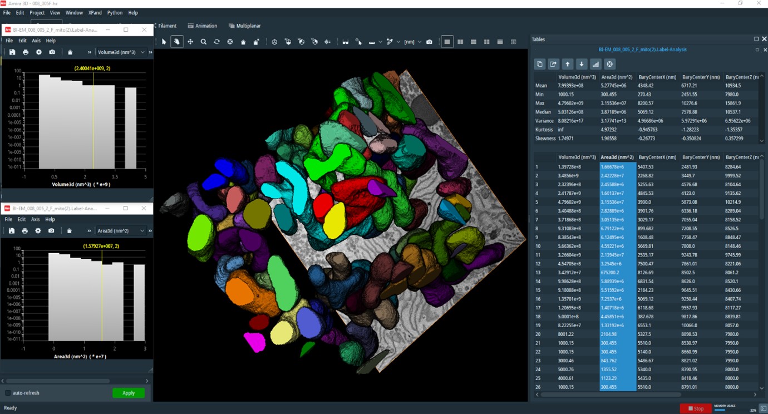The height and width of the screenshot is (414, 768).
Task: Switch to the Multiplanar workroom tab
Action: pyautogui.click(x=244, y=26)
